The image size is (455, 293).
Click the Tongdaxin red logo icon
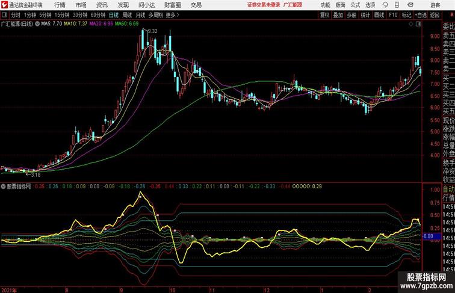pyautogui.click(x=4, y=5)
